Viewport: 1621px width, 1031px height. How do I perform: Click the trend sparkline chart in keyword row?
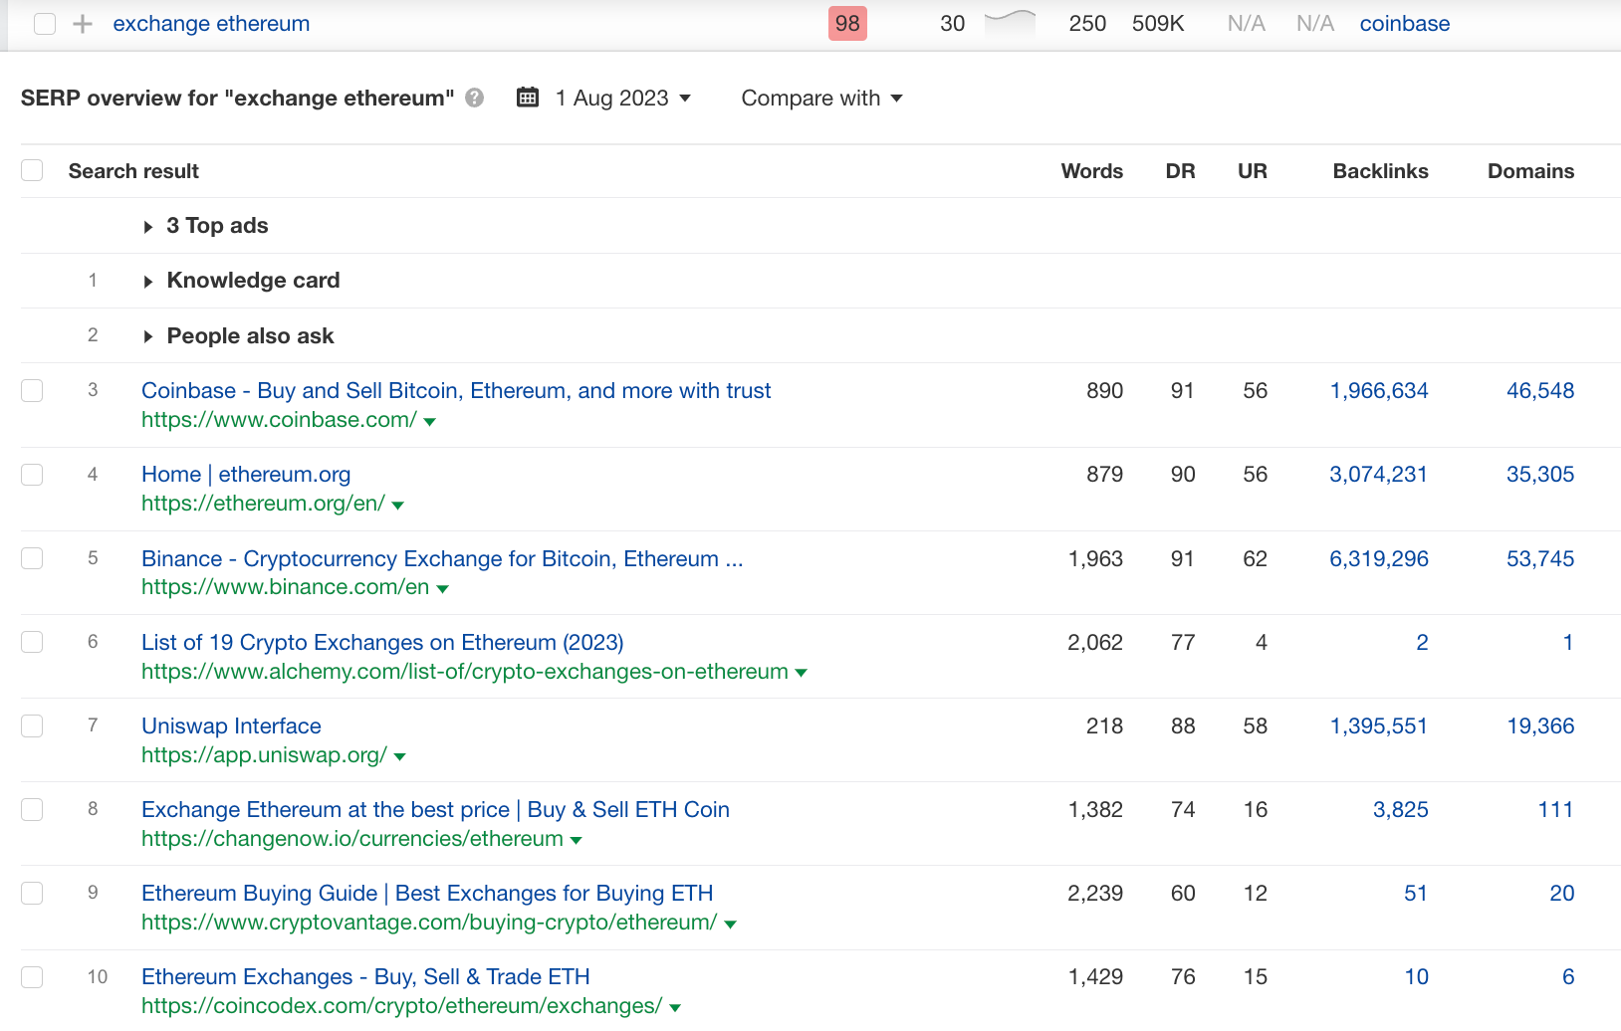click(1010, 22)
